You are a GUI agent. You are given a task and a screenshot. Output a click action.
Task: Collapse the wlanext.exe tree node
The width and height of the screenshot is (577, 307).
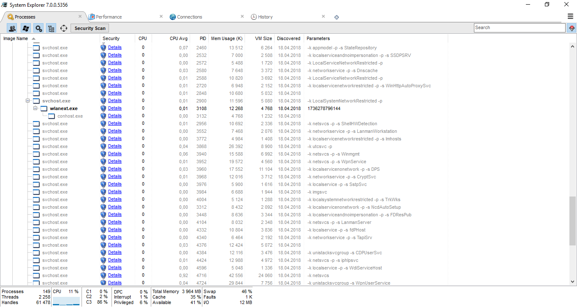[35, 108]
